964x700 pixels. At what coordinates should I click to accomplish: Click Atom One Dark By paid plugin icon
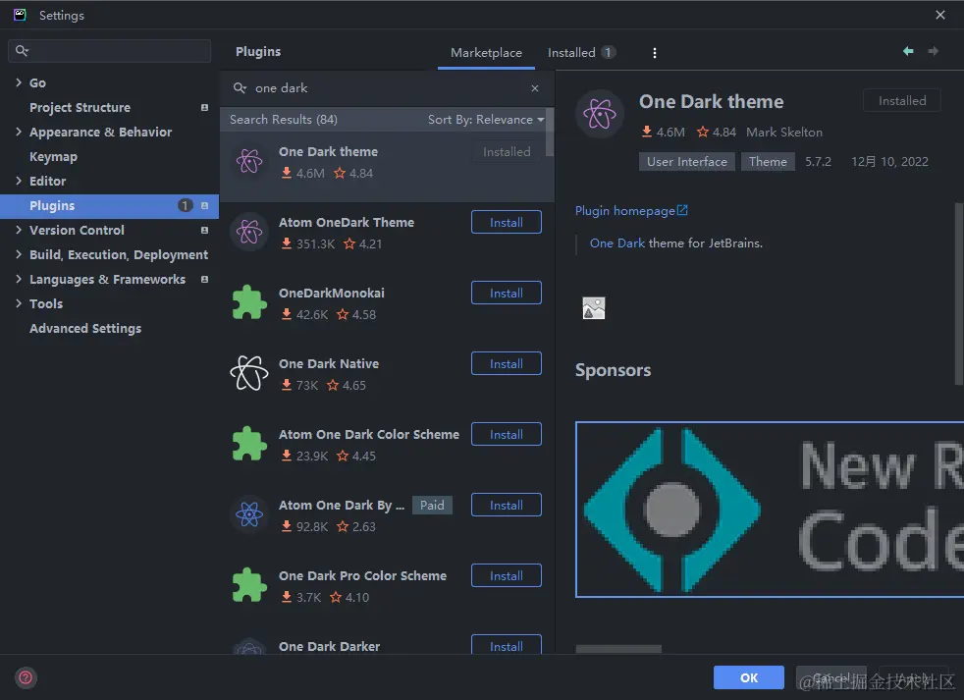point(249,514)
